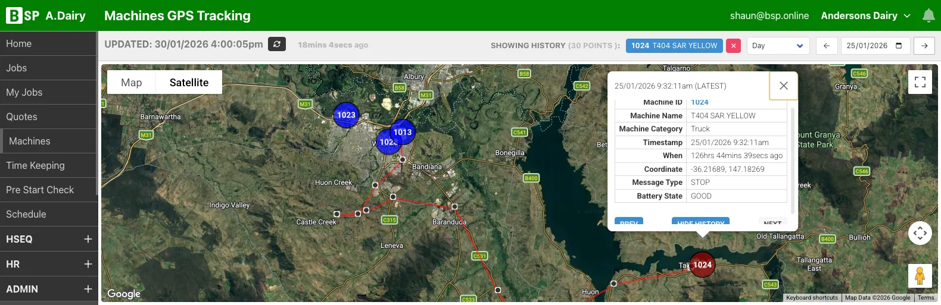
Task: Click history point near Bandiana
Action: [x=403, y=159]
